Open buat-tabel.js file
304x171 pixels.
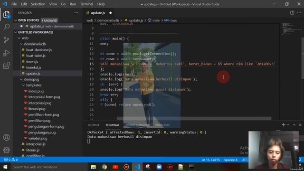36,56
